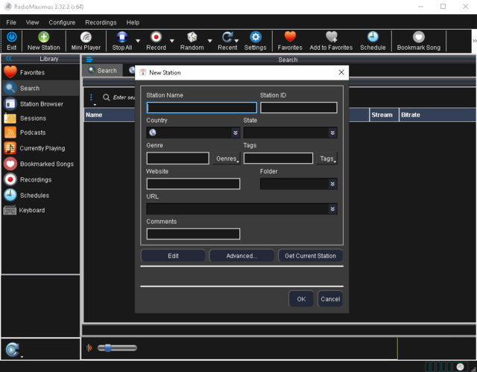Sort by the Name column header
The height and width of the screenshot is (372, 477).
tap(109, 115)
